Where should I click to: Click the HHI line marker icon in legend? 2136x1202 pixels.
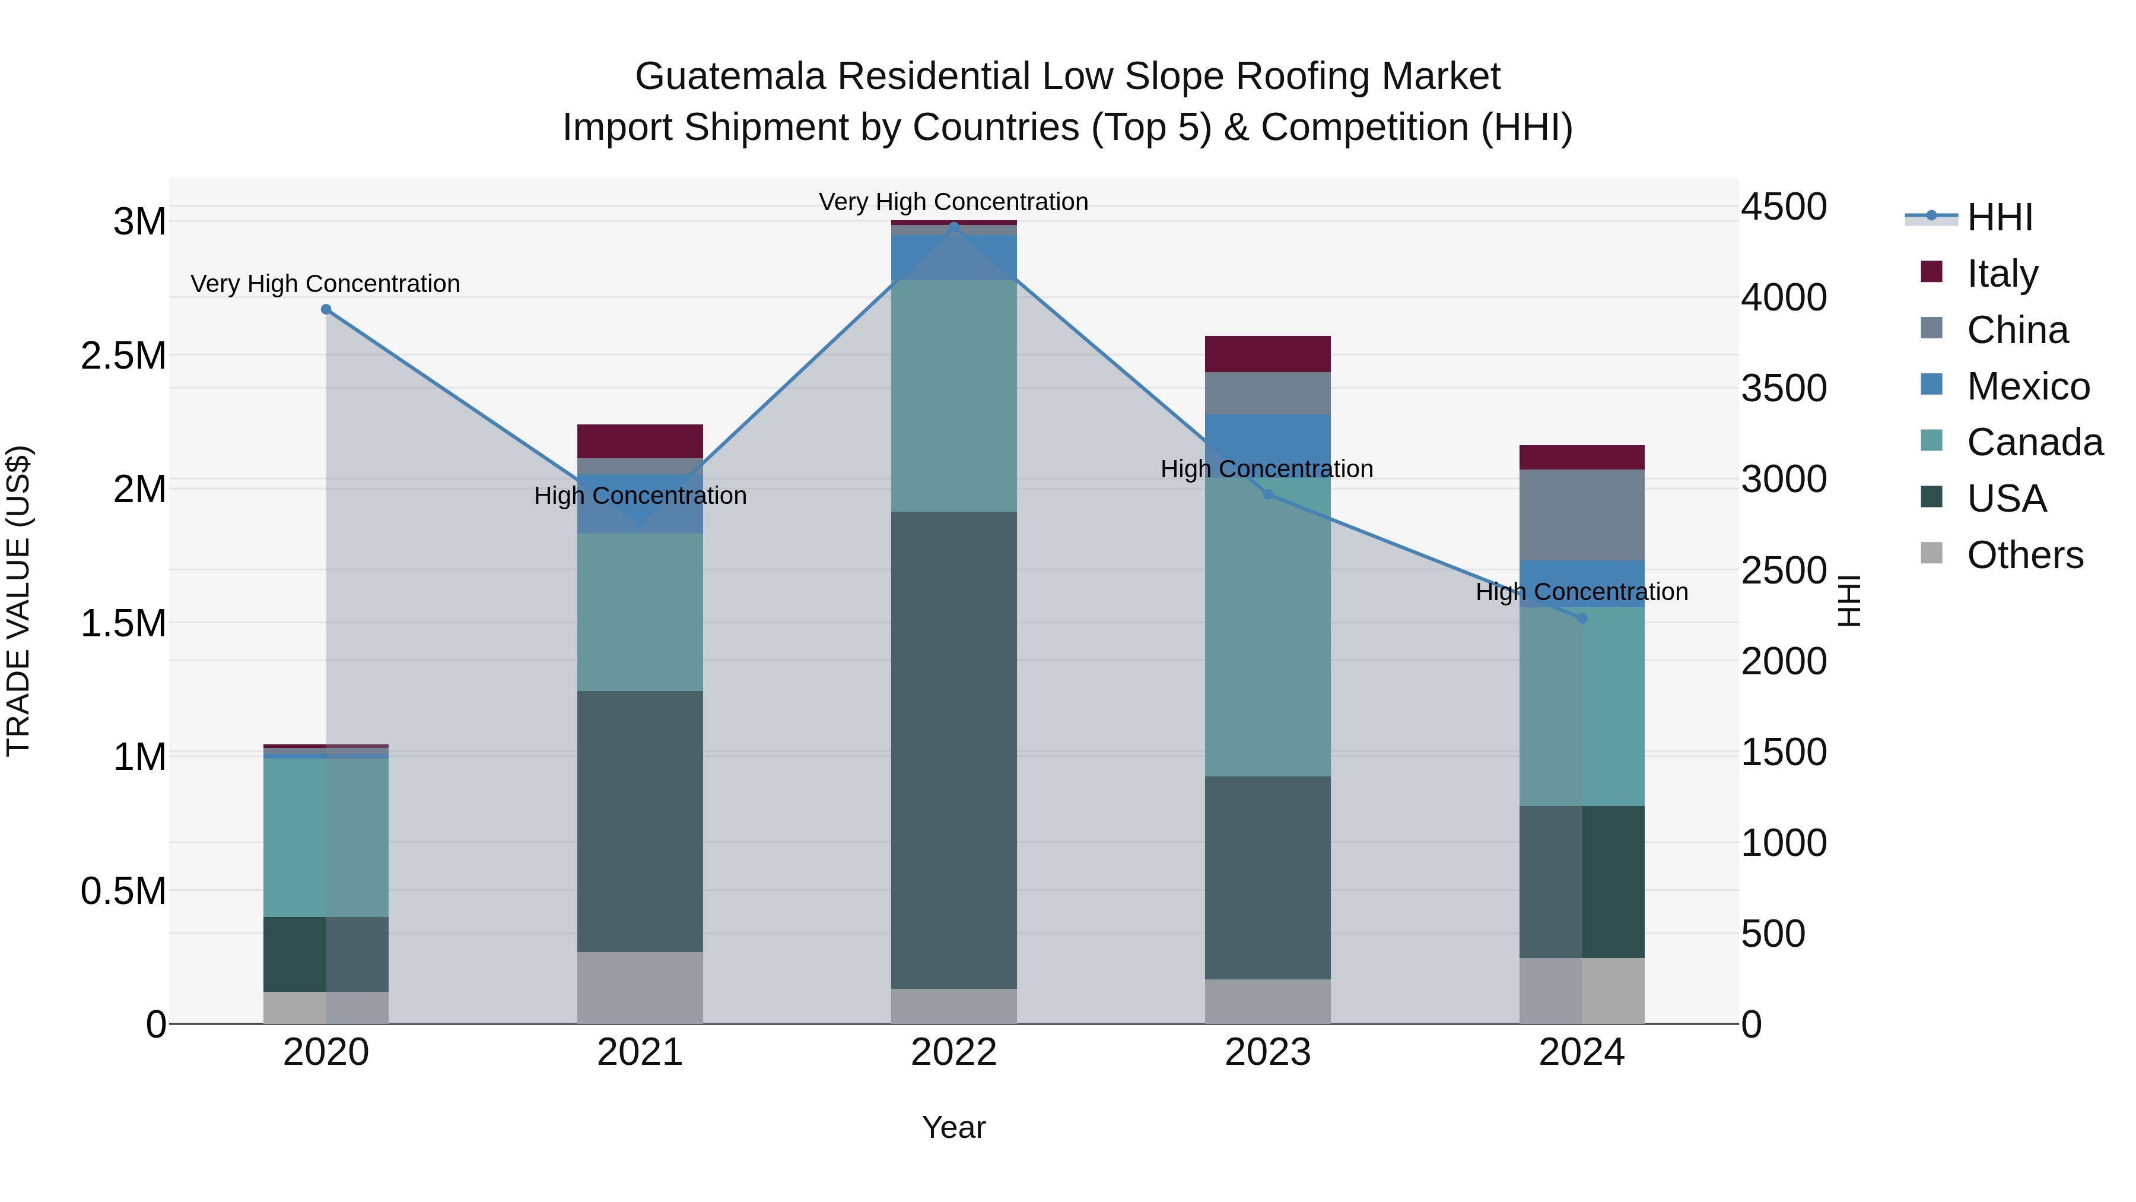(x=1931, y=217)
